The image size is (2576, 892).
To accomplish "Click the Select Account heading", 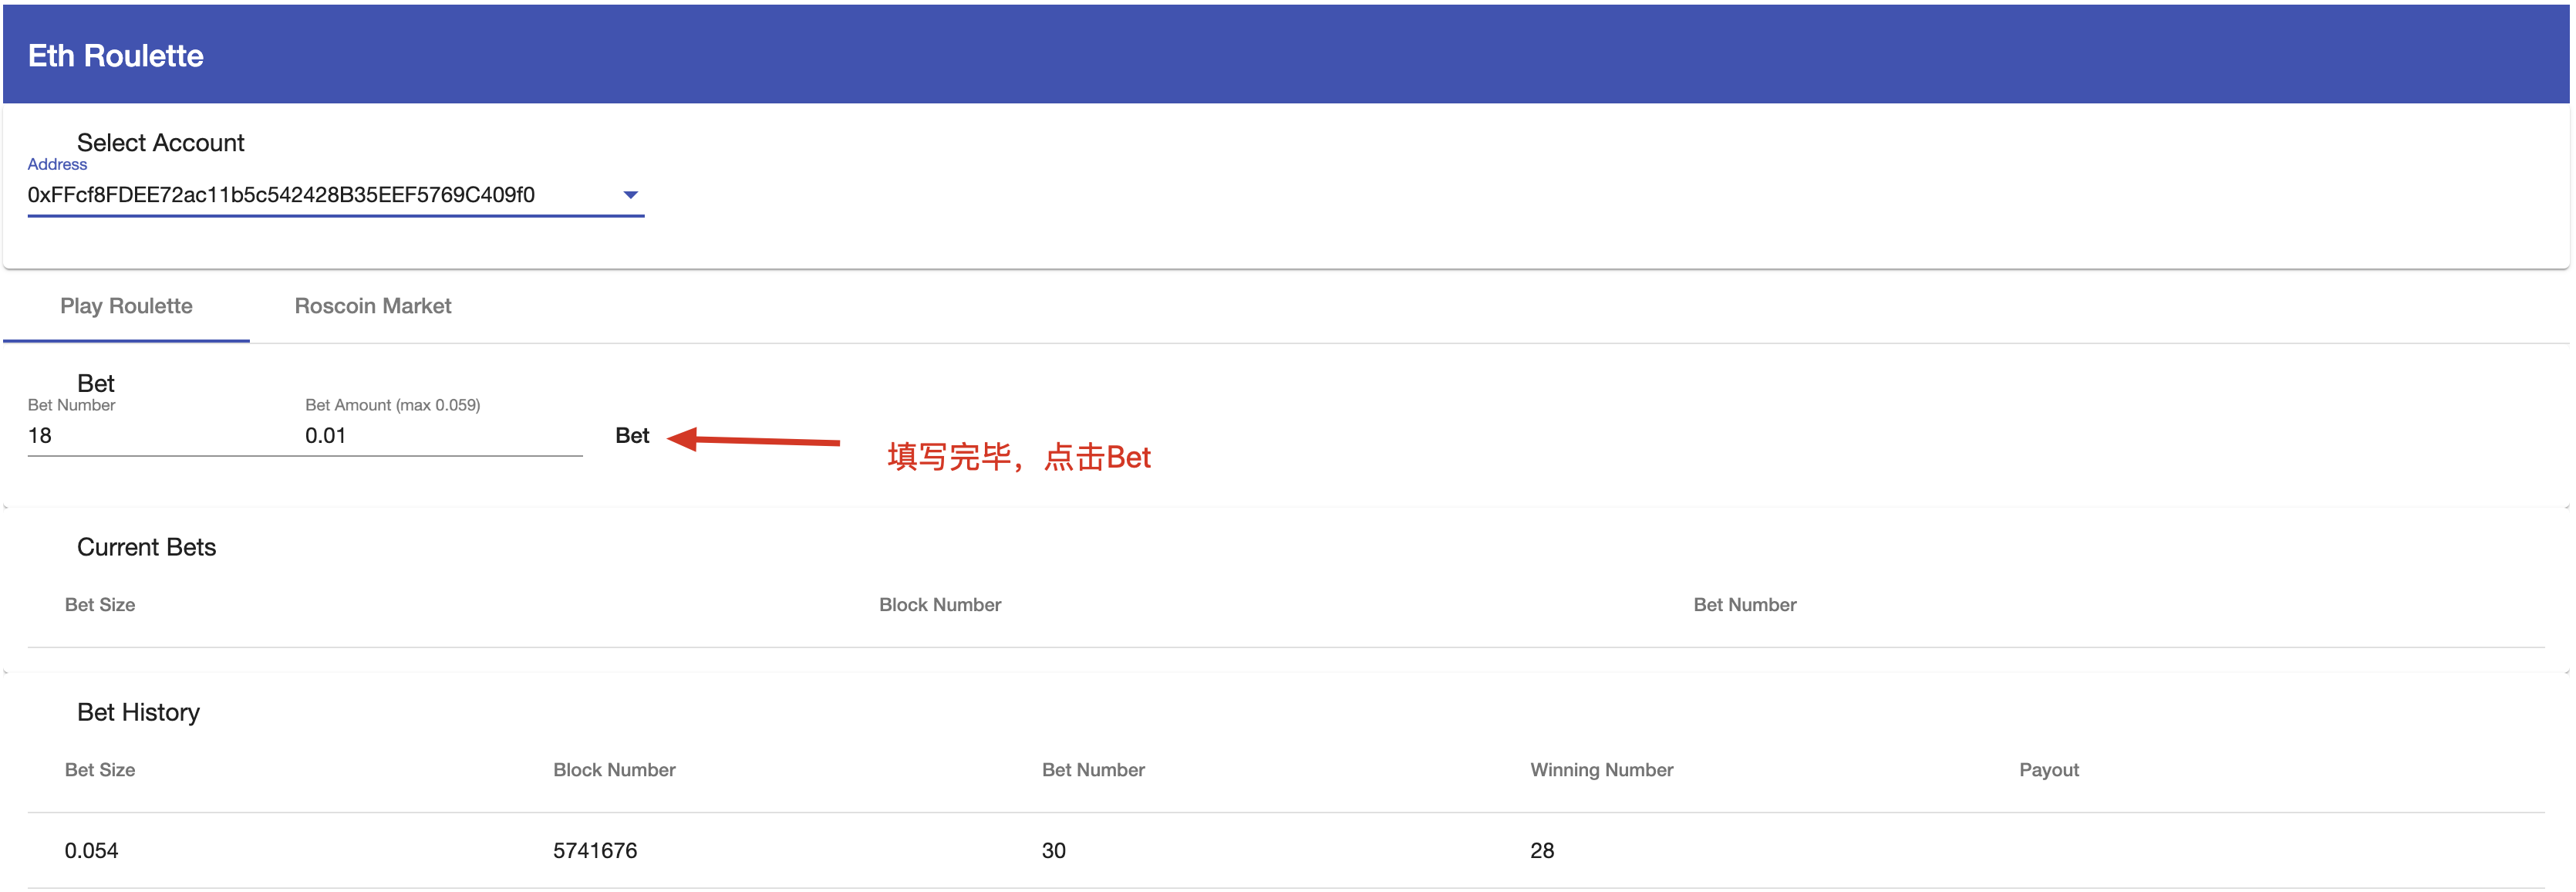I will [x=161, y=143].
